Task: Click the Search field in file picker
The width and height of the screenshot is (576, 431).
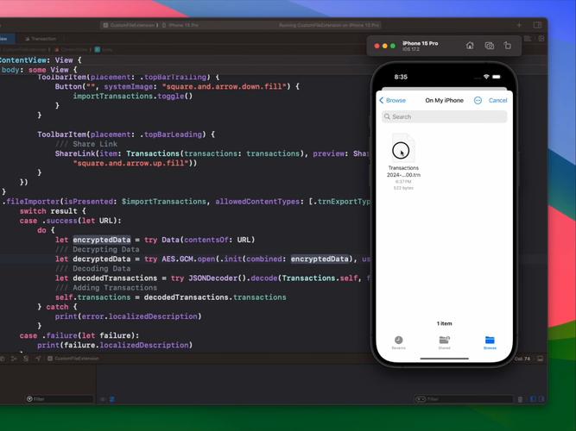Action: [x=444, y=116]
